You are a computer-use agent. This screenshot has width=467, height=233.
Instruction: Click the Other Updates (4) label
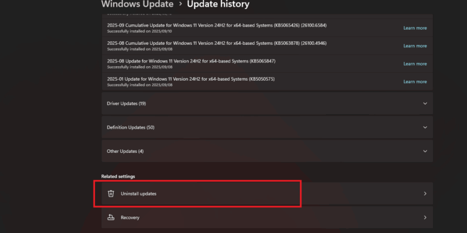click(x=125, y=151)
